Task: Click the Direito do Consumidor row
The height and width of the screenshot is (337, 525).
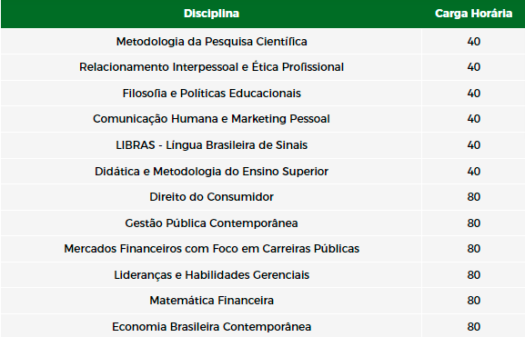Action: pos(262,197)
